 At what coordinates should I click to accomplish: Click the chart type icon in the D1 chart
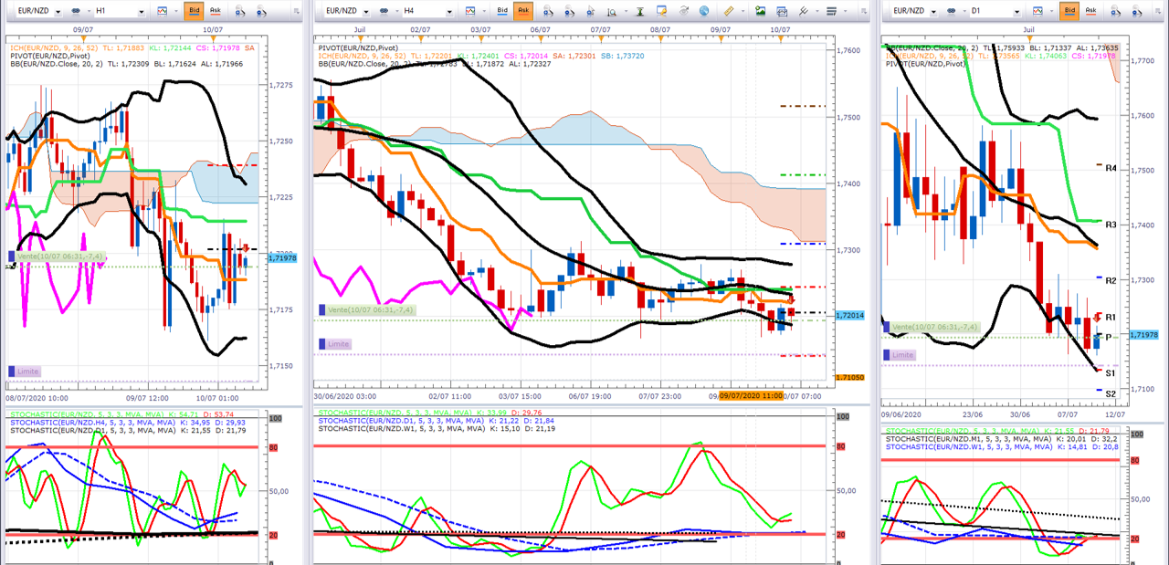click(1037, 11)
